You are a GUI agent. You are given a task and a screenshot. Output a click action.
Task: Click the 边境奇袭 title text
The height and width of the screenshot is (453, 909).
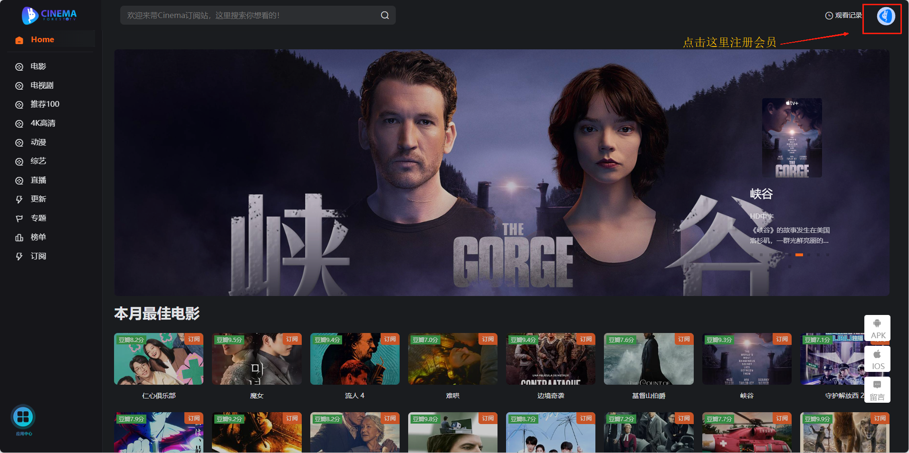551,396
